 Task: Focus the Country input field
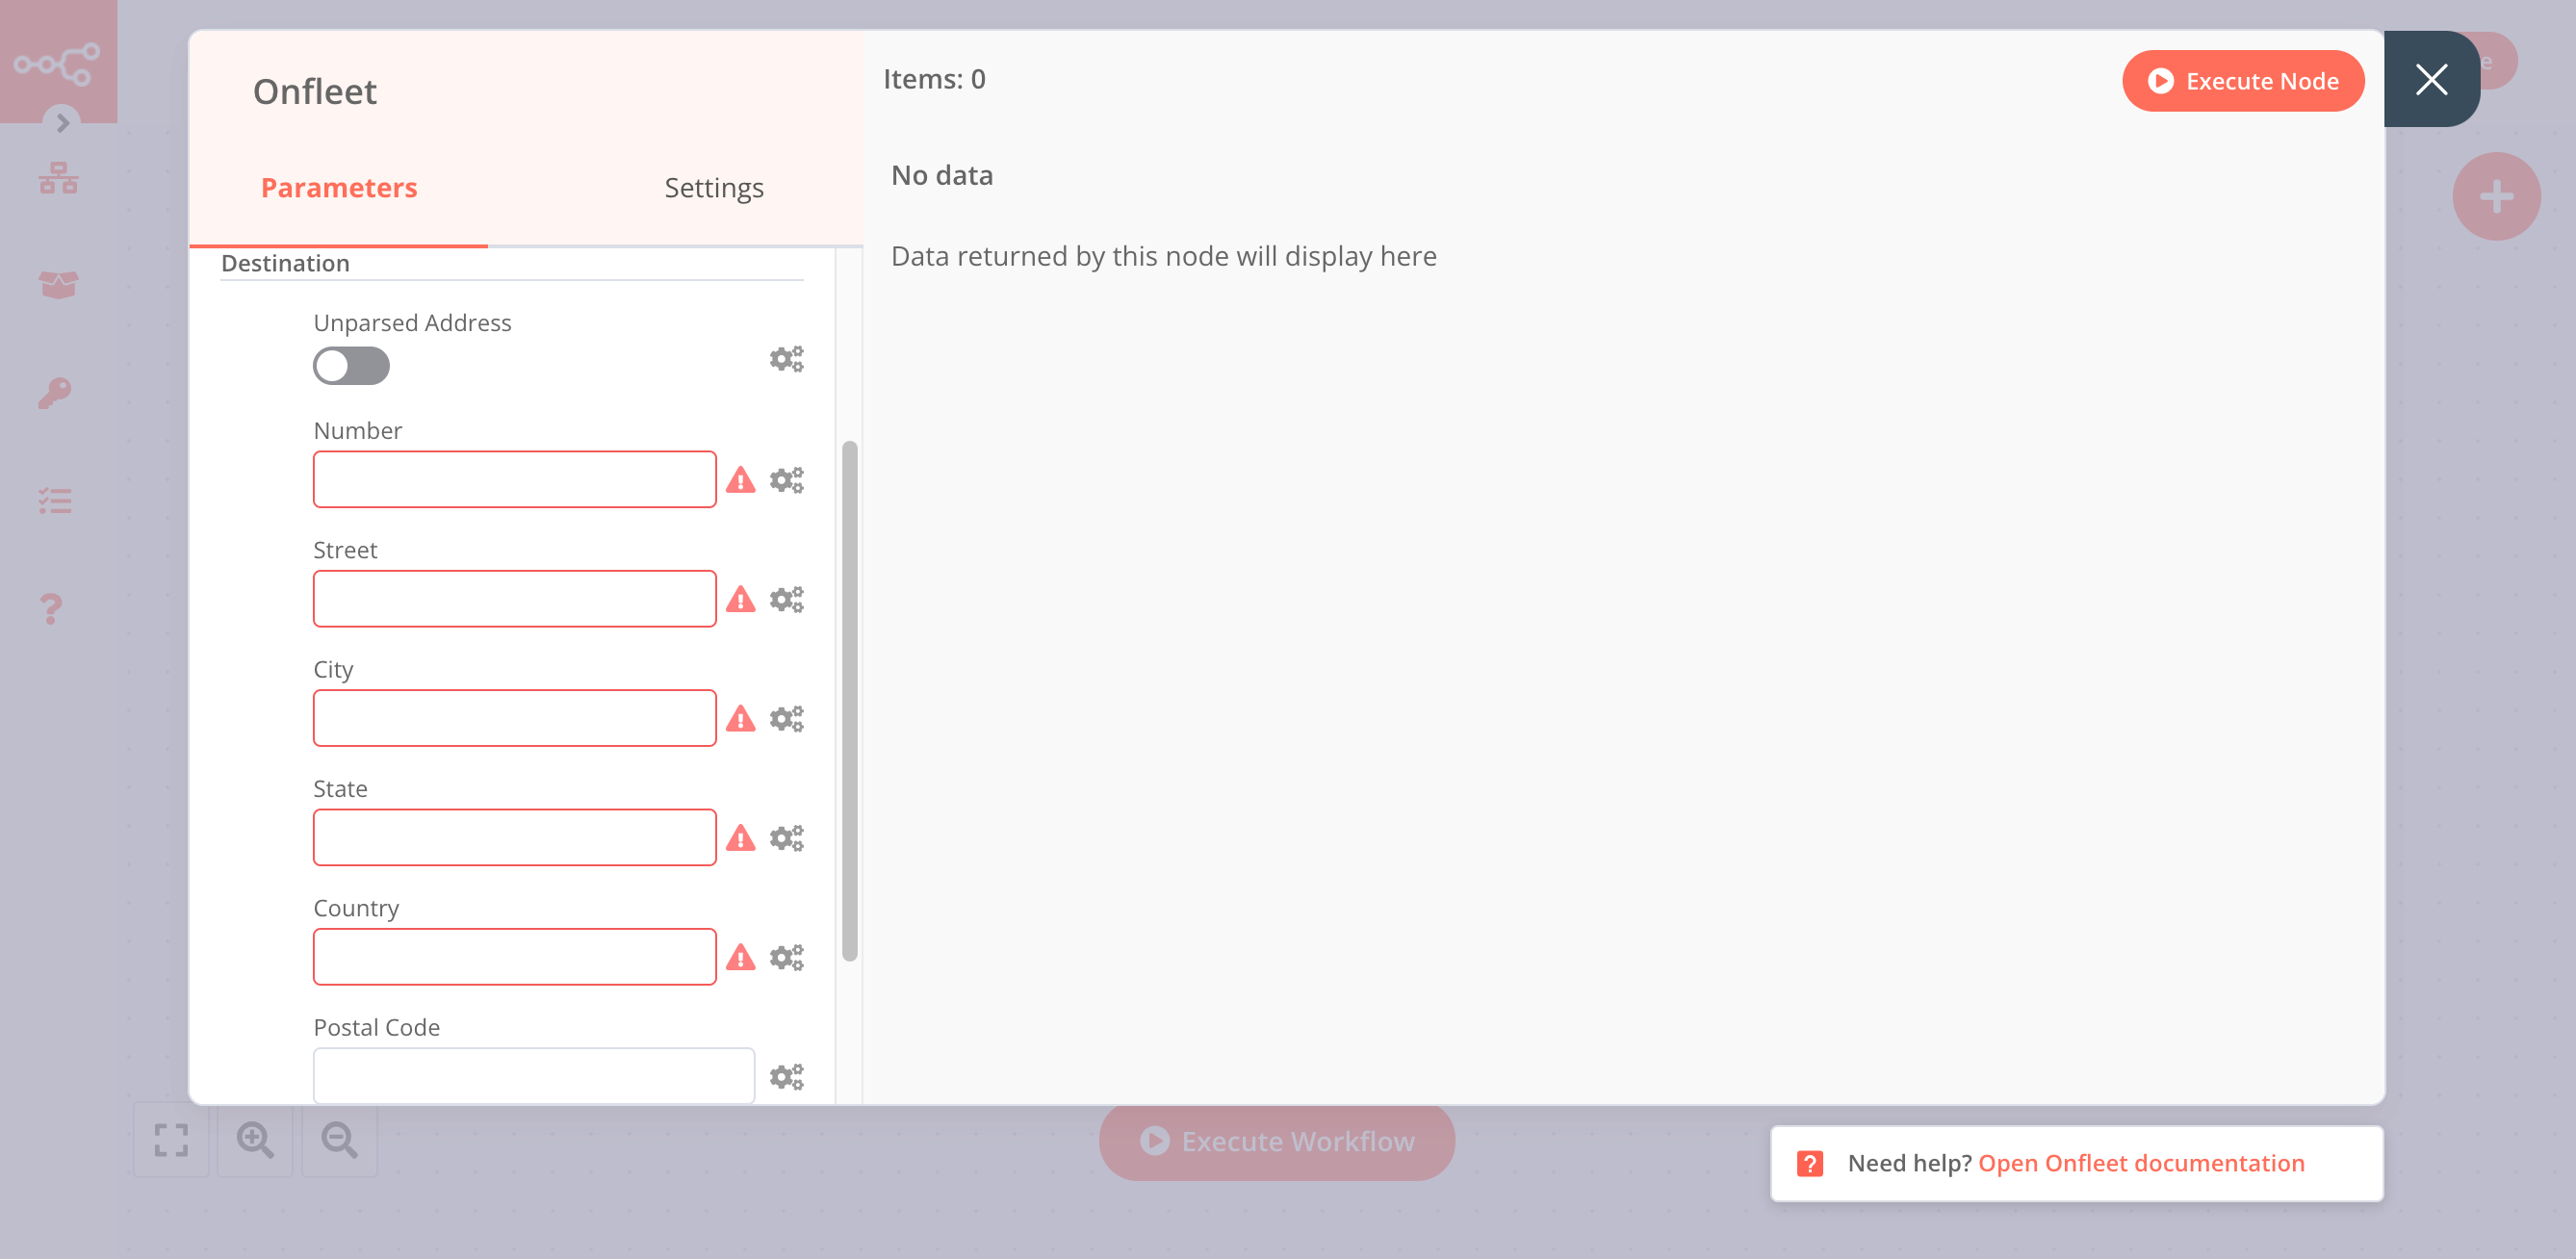pos(514,956)
